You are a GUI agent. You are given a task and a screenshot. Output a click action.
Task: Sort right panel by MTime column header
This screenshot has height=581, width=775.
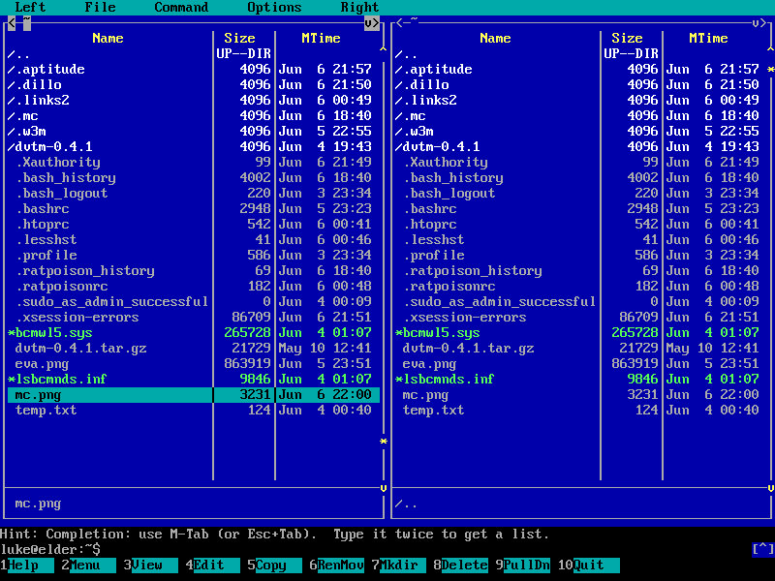coord(708,38)
